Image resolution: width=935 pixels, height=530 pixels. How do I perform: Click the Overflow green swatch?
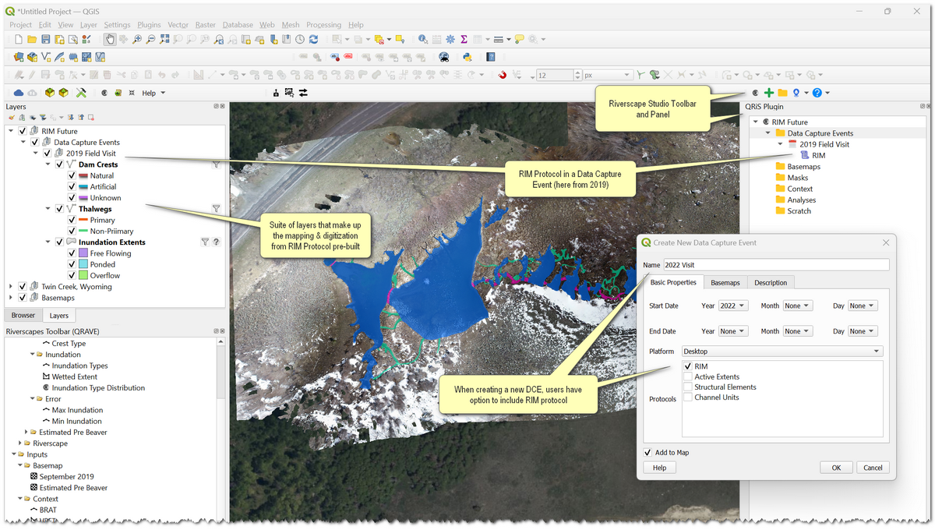tap(82, 275)
